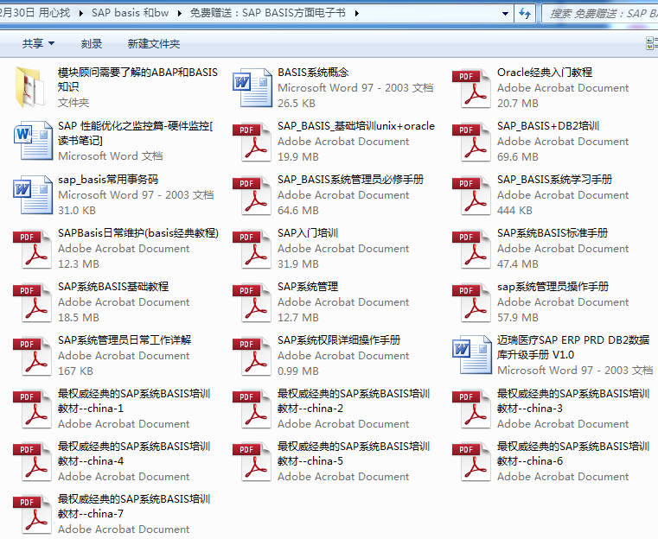Select the 教材--china-3 PDF icon
Screen dimensions: 658x539
coord(471,409)
